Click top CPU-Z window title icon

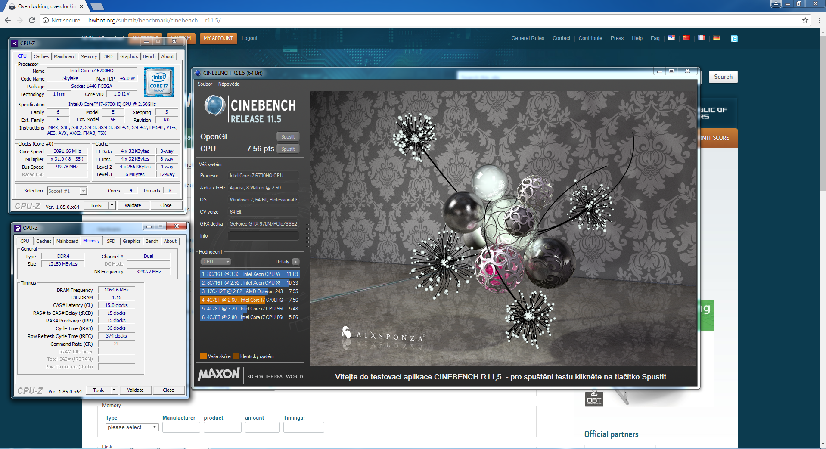click(x=15, y=43)
